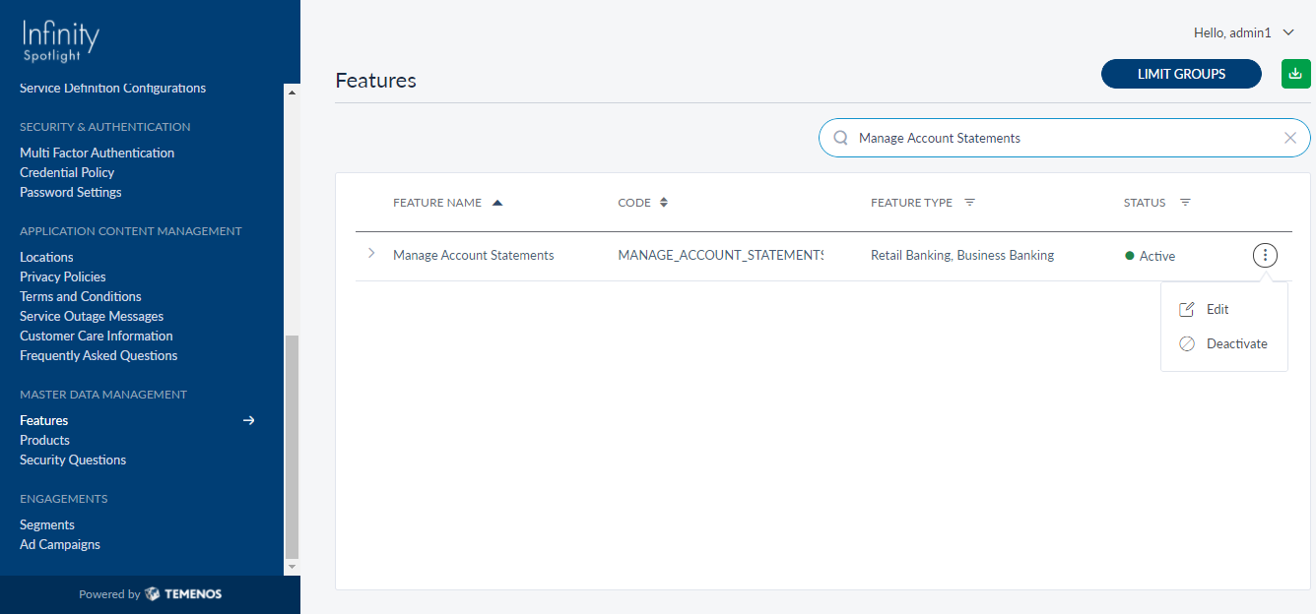Clear search with the X icon
Viewport: 1316px width, 614px height.
coord(1289,138)
